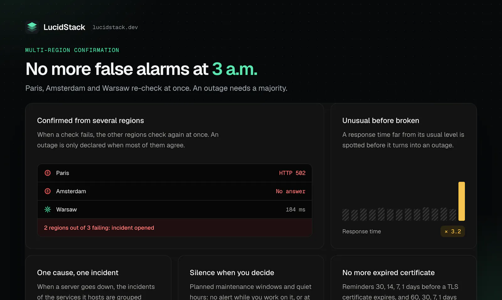Click the HTTP 502 status value
The image size is (502, 300).
292,173
